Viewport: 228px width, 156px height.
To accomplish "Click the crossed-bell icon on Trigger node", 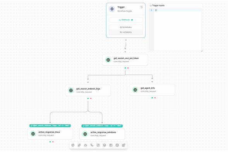I will 141,7.
